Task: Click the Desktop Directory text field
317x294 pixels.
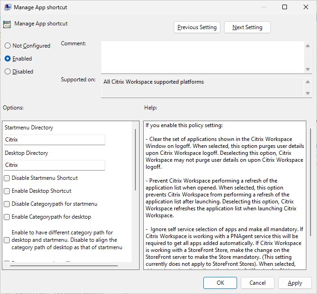Action: coord(55,165)
